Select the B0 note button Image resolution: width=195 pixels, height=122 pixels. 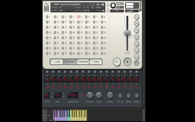[x=136, y=24]
